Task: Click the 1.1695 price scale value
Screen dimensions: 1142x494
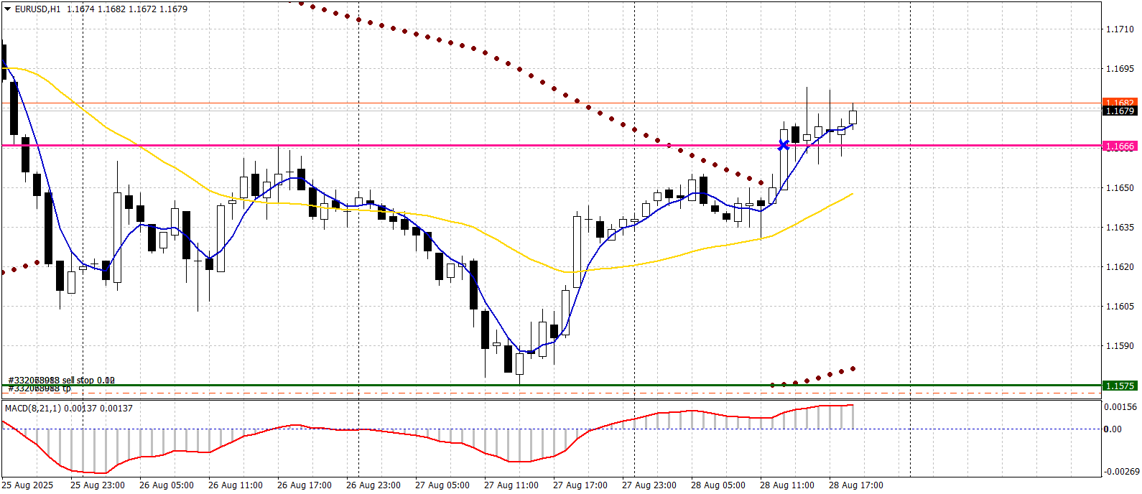Action: coord(1120,69)
